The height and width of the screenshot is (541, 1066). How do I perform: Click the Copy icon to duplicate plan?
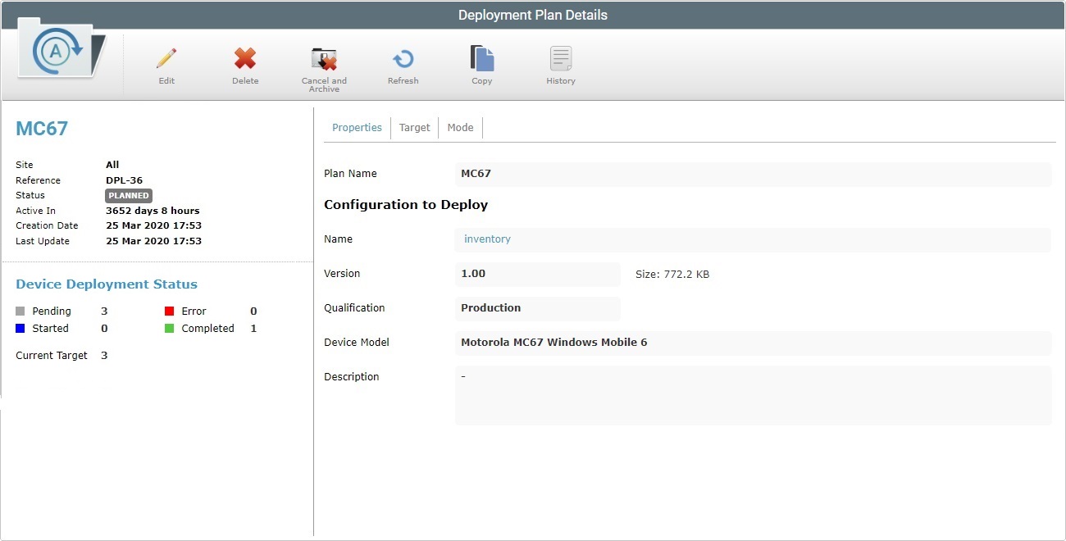tap(482, 59)
